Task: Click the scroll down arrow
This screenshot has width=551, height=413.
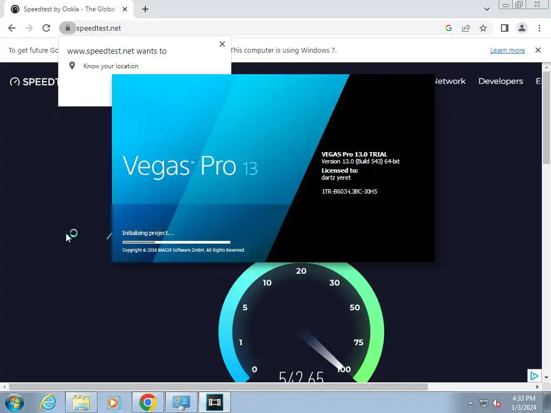Action: (x=546, y=378)
